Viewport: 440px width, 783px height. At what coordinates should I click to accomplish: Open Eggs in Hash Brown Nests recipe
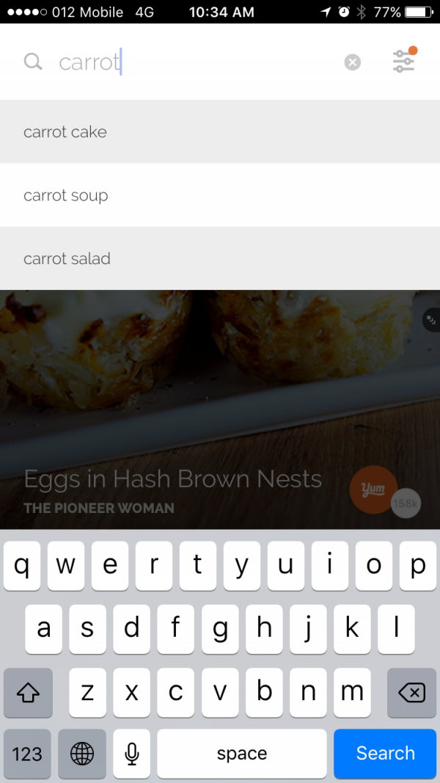[x=172, y=479]
